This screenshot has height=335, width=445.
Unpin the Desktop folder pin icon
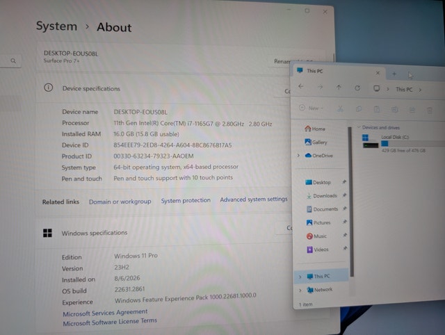tap(344, 182)
